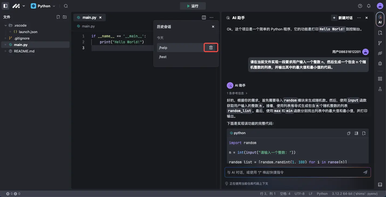Viewport: 386px width, 197px height.
Task: Click errors and warnings count in status bar
Action: click(x=13, y=194)
